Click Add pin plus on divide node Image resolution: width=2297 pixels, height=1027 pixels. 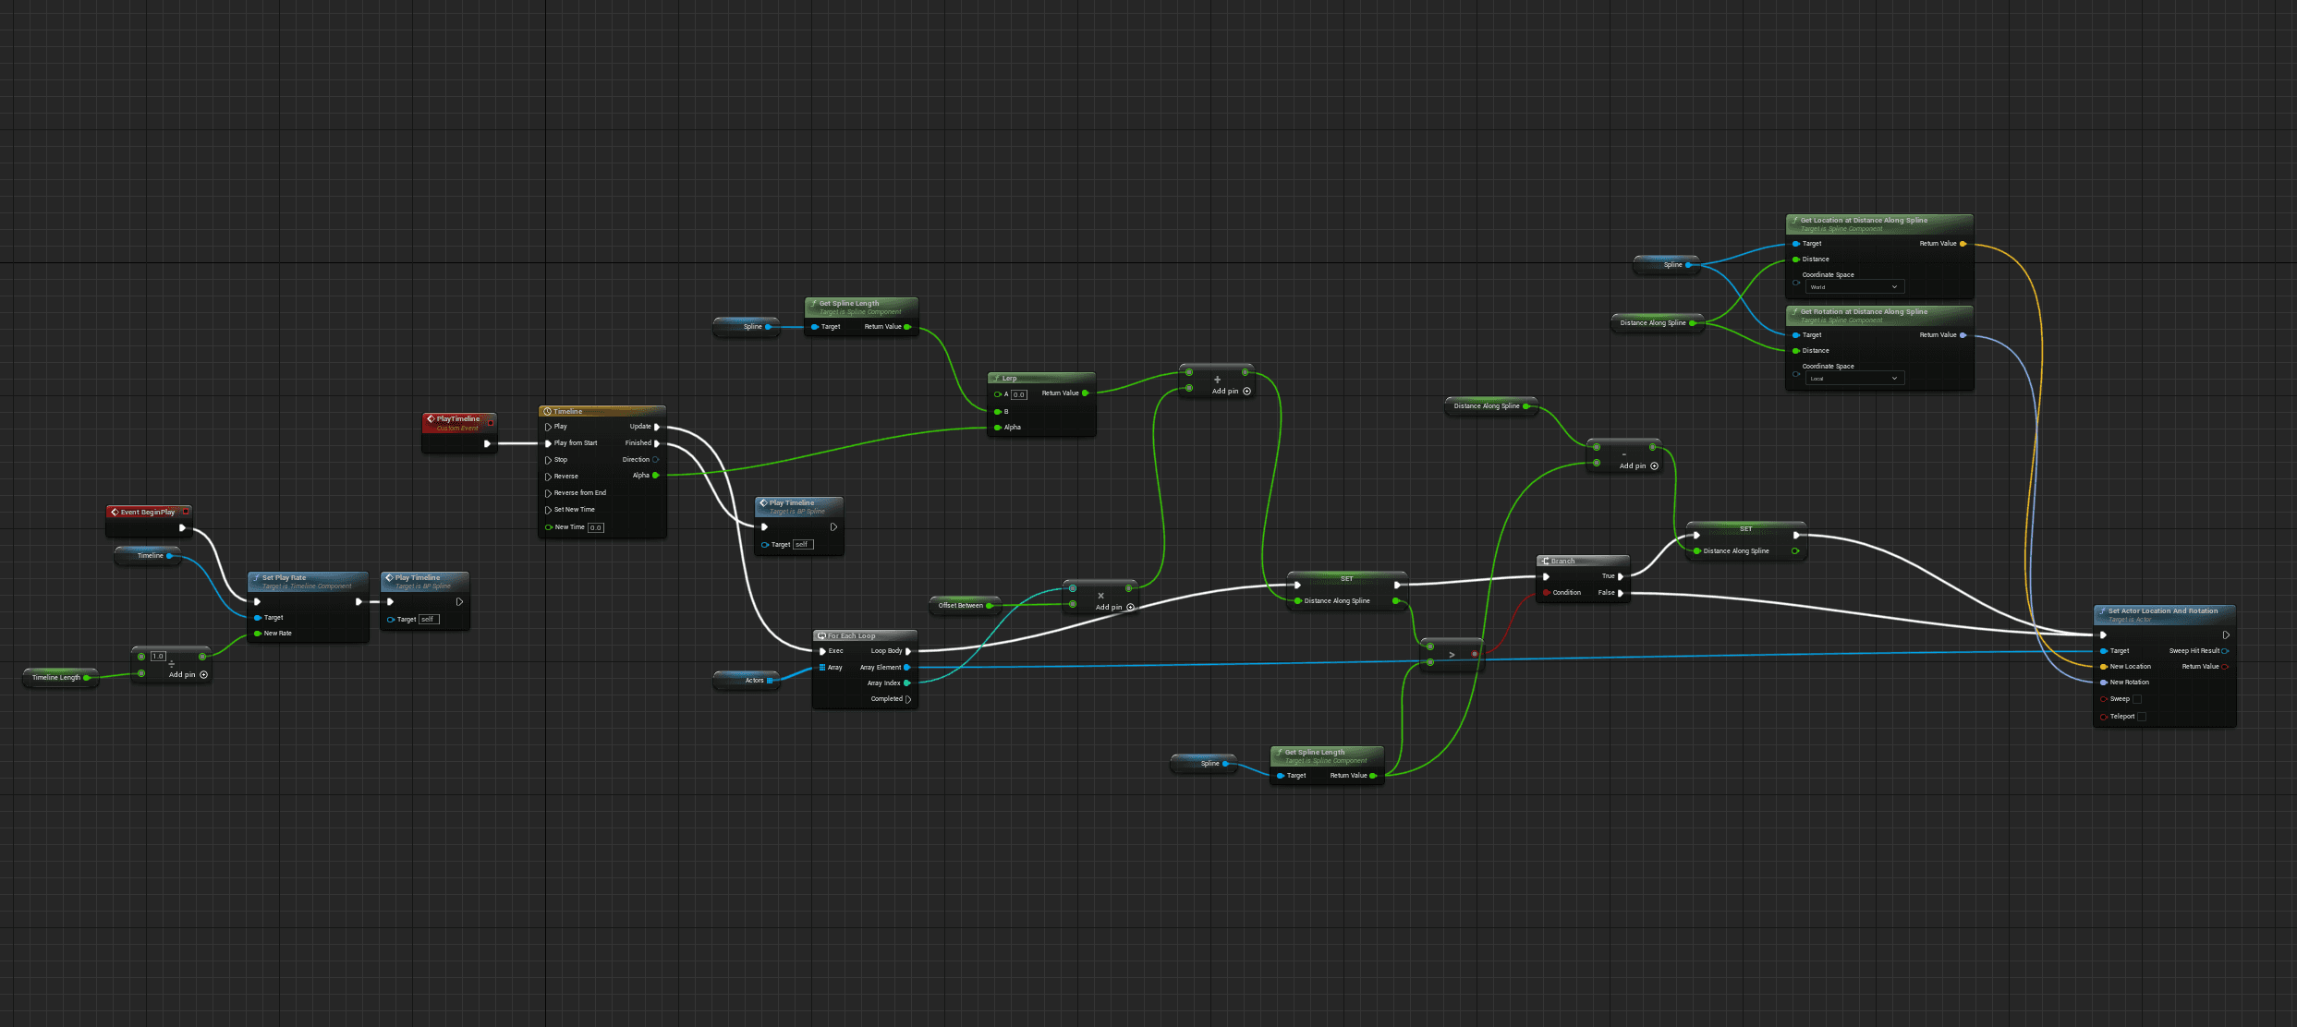pos(204,675)
